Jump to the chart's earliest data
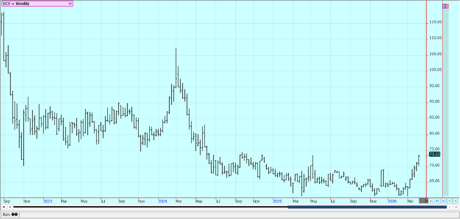The image size is (460, 219). (4, 207)
